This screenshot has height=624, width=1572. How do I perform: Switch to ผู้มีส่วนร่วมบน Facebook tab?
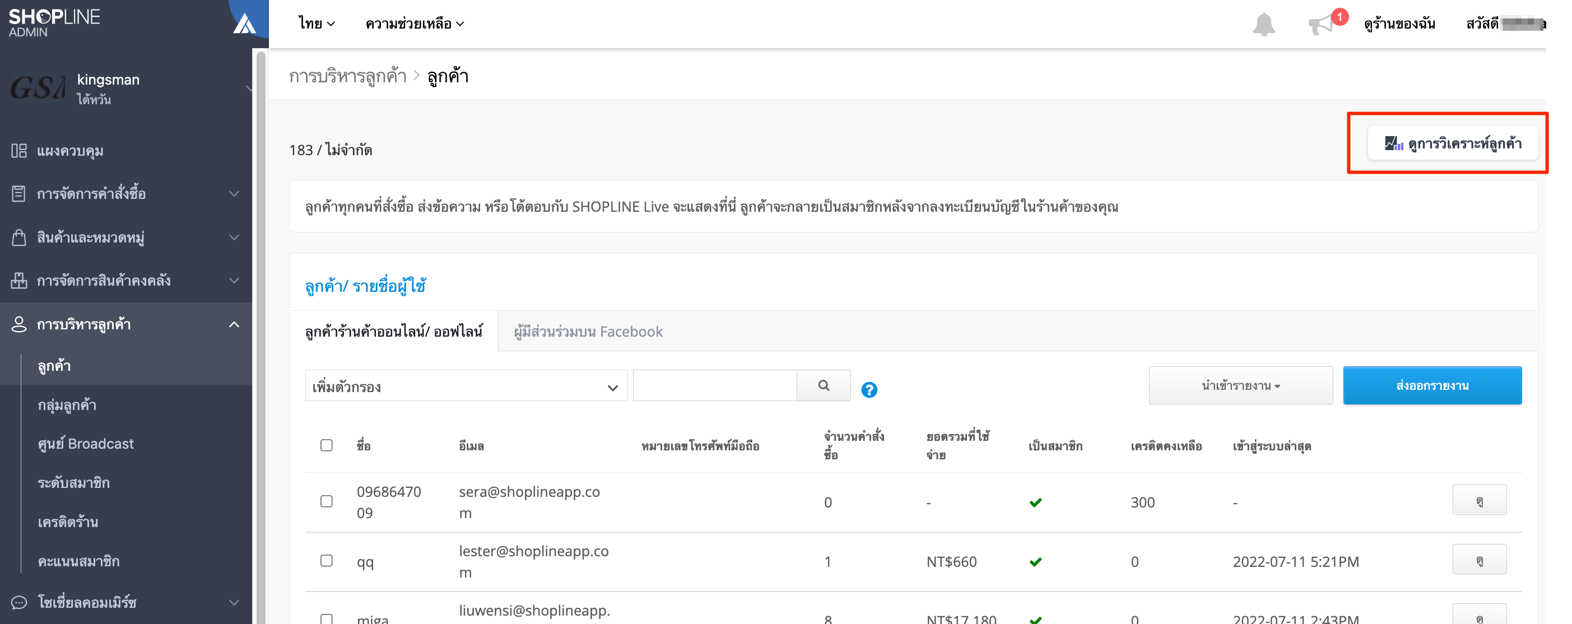tap(588, 331)
